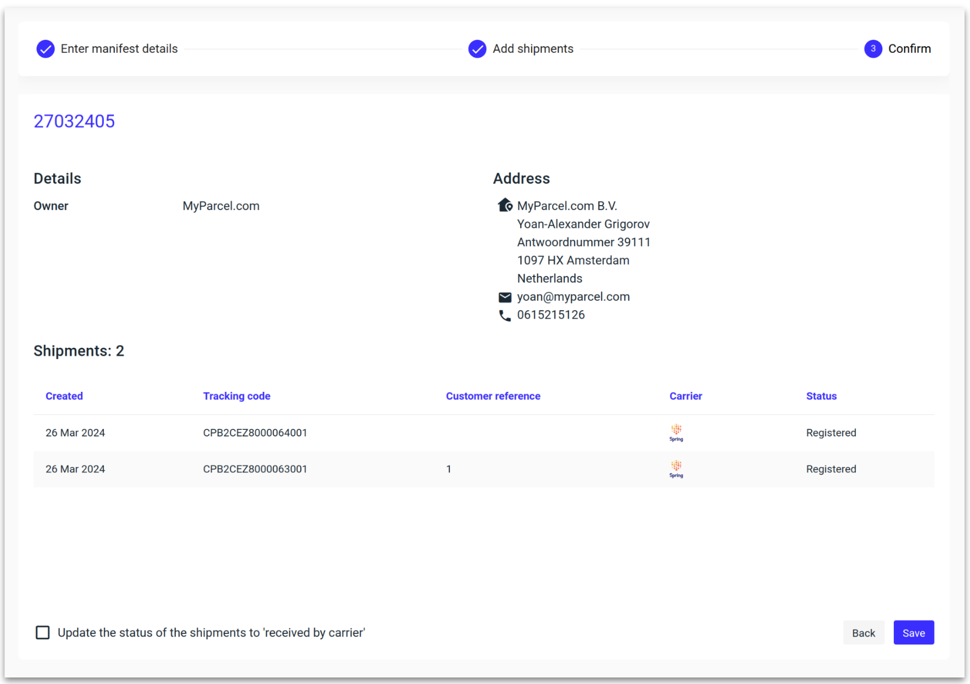Save the manifest

(x=913, y=632)
